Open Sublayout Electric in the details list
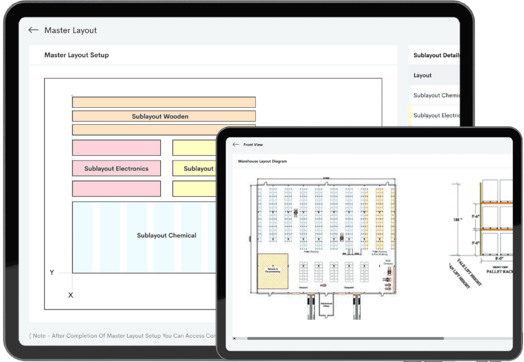The image size is (524, 362). [x=436, y=115]
